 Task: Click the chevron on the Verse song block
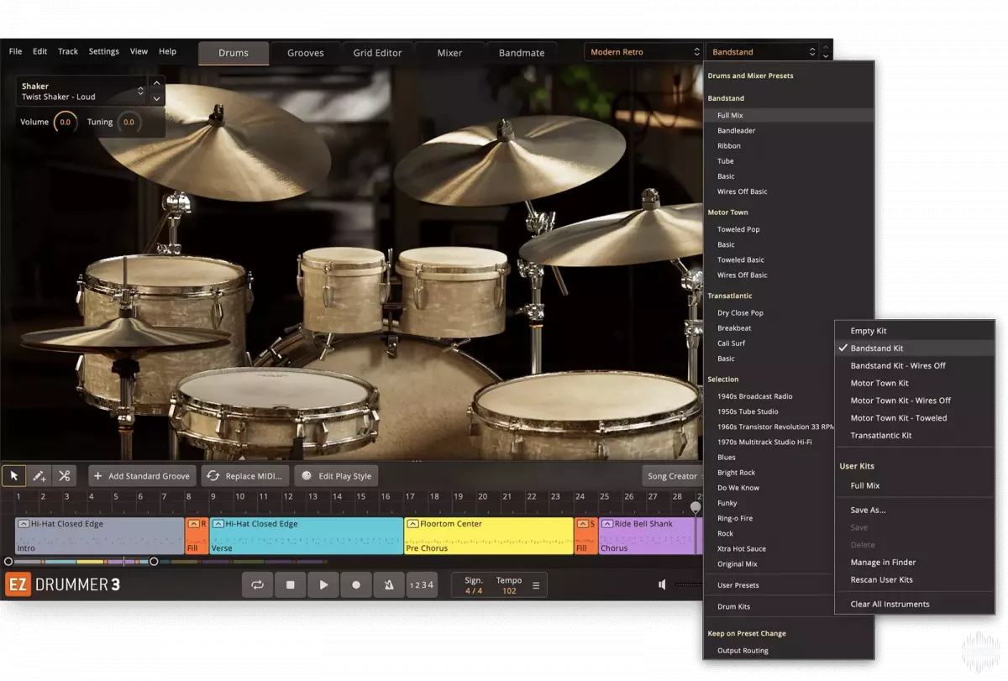218,524
